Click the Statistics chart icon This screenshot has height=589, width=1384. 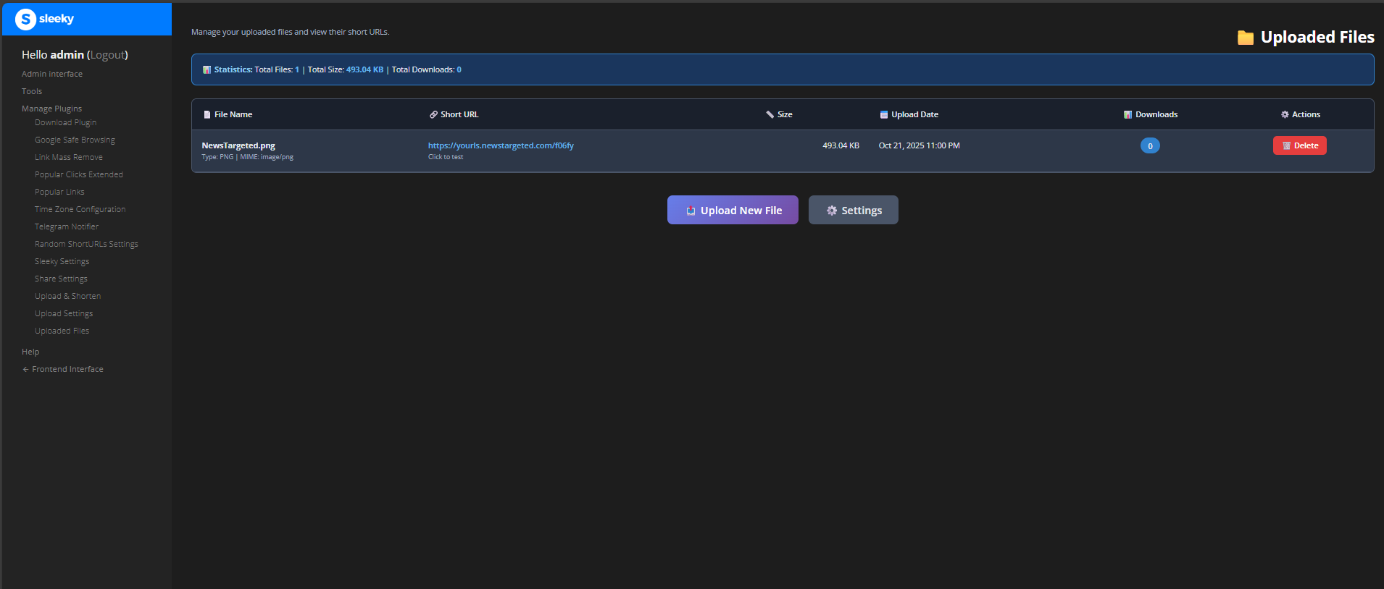pyautogui.click(x=207, y=70)
